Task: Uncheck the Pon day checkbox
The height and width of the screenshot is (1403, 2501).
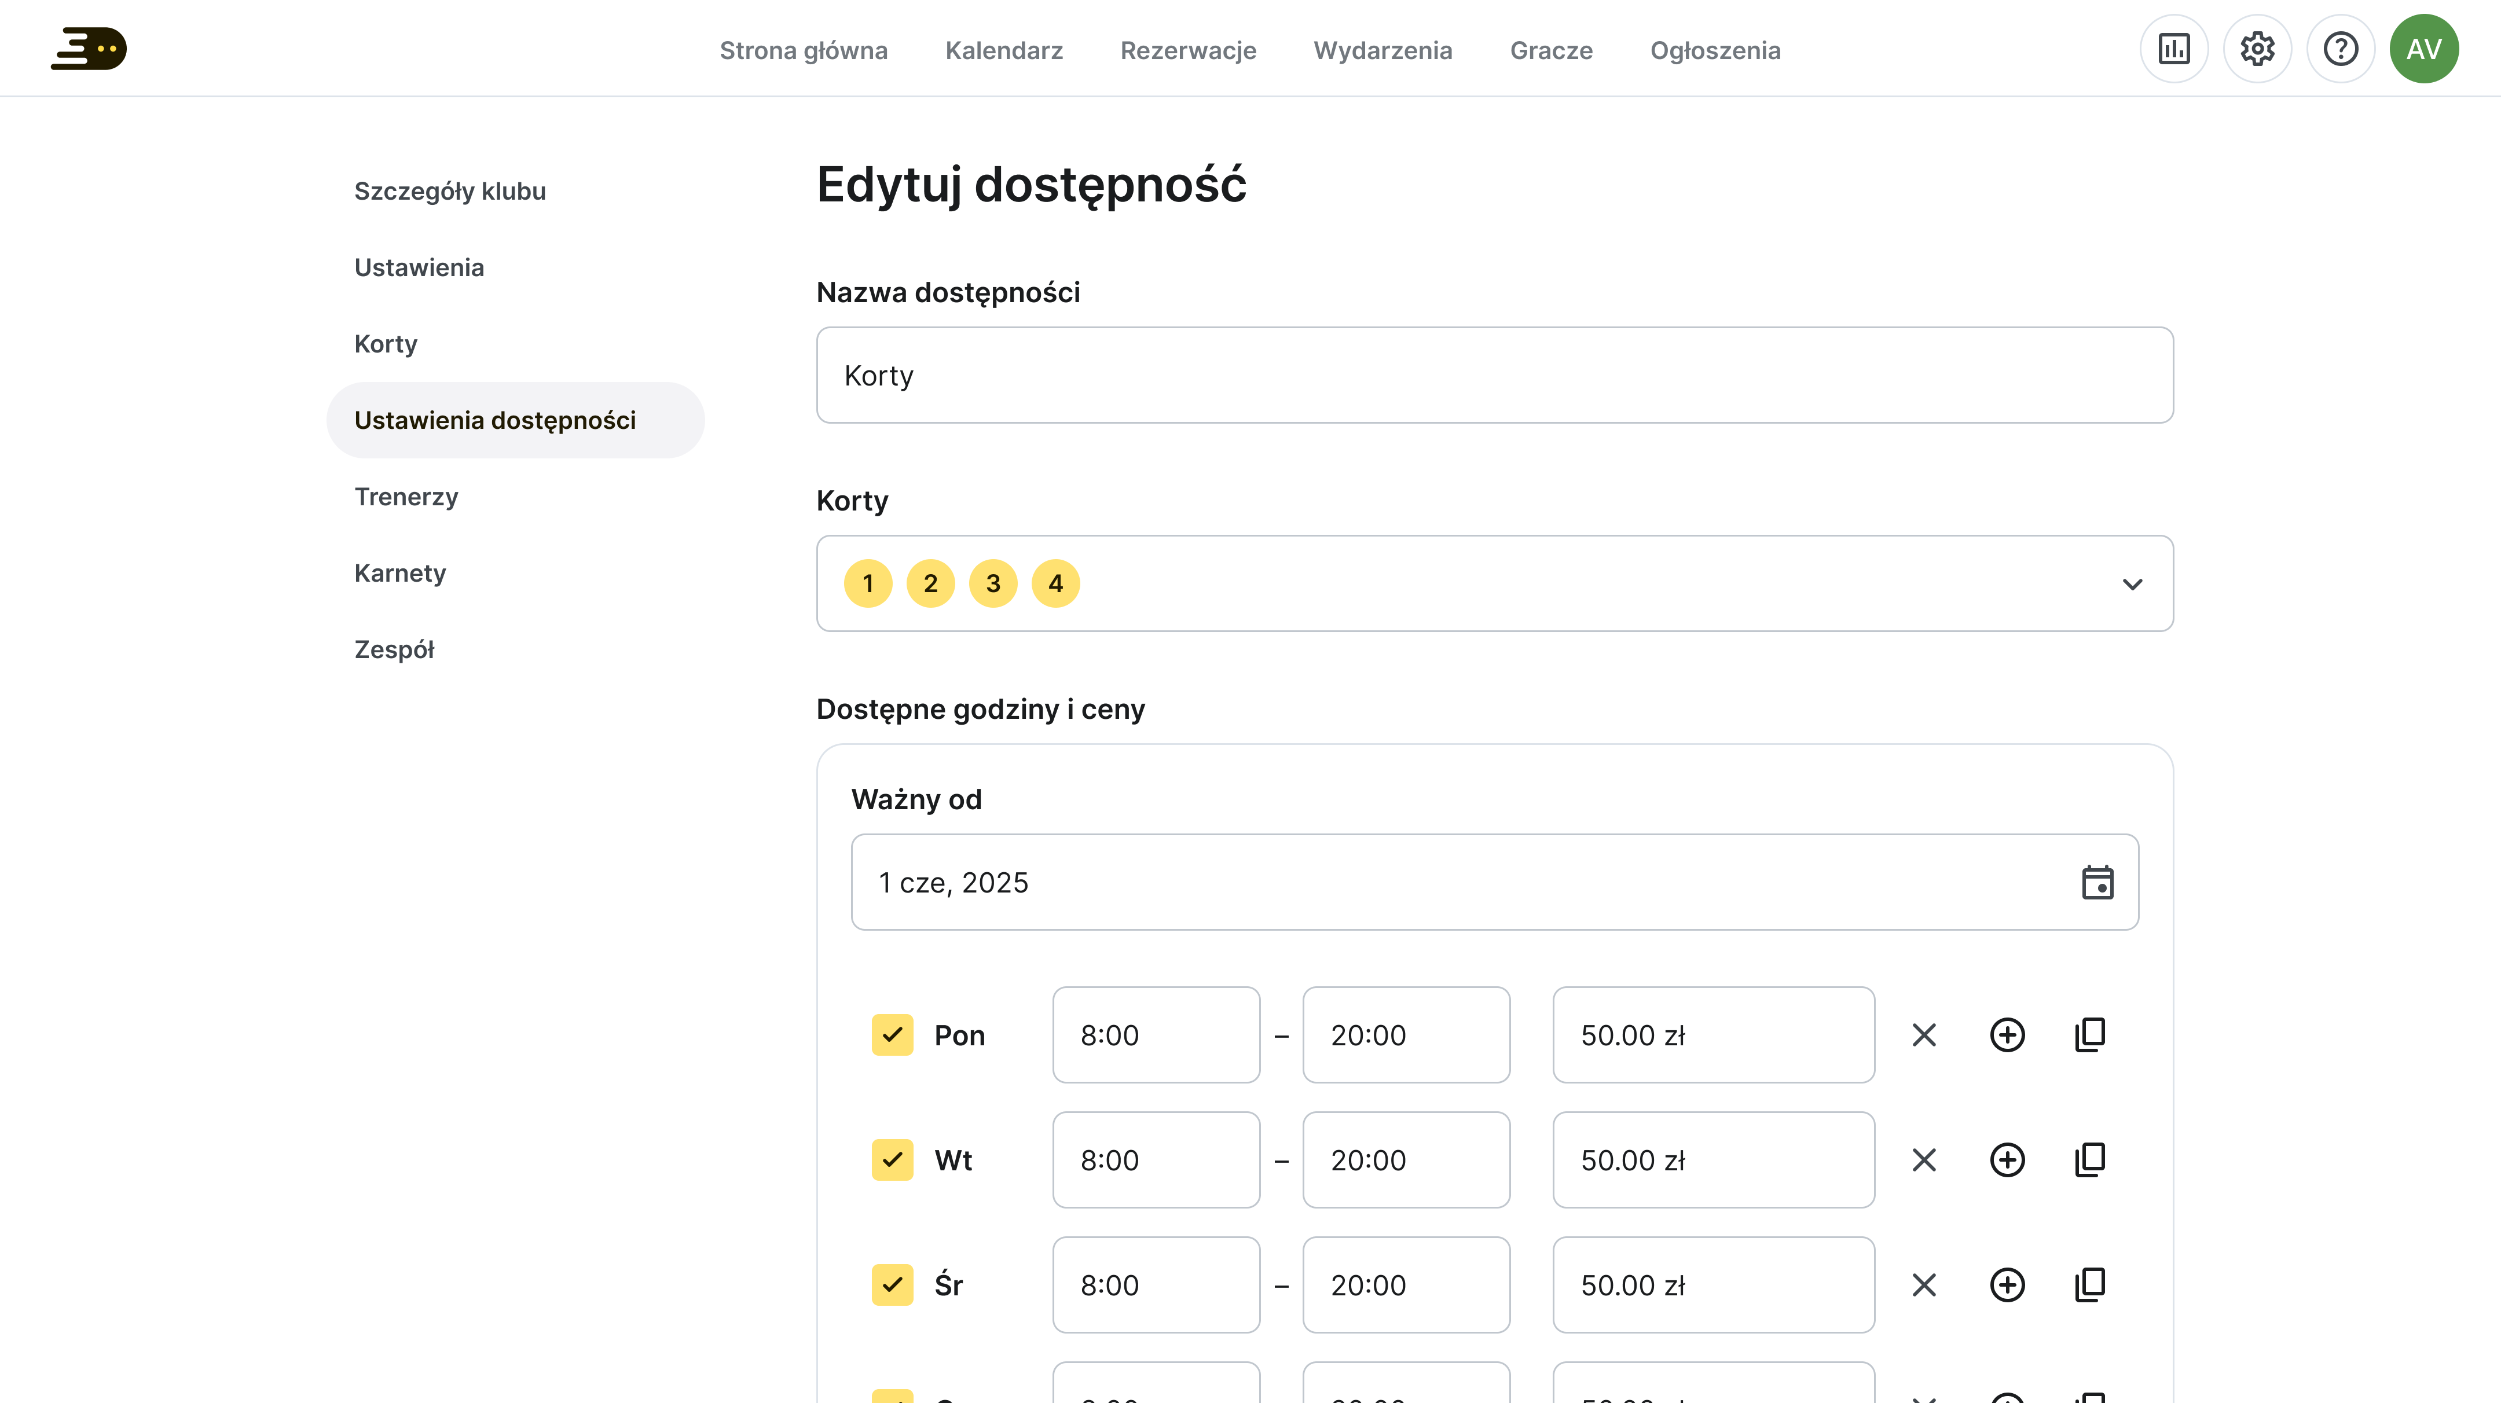Action: click(892, 1035)
